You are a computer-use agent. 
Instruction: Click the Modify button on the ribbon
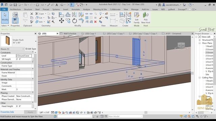tap(5, 18)
